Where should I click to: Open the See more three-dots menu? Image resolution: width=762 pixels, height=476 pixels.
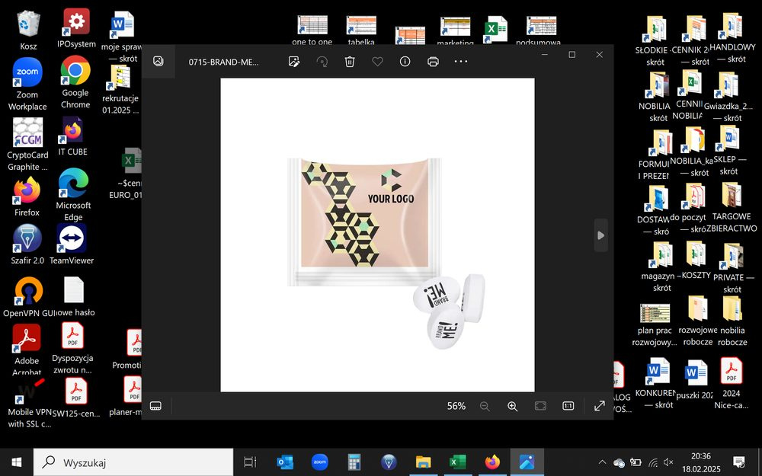click(461, 61)
